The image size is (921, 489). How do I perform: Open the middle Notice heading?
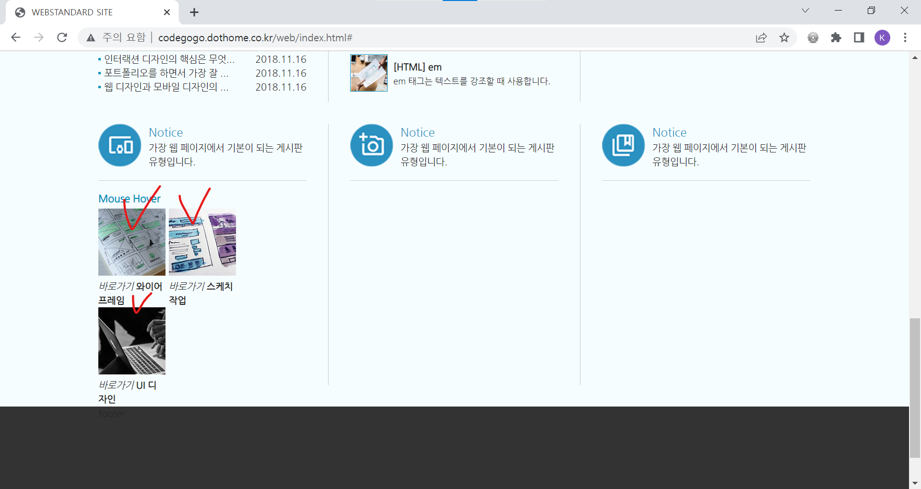point(417,132)
